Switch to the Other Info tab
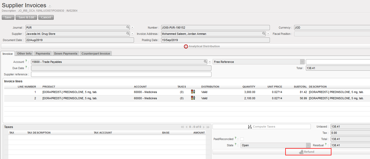370x159 pixels. pyautogui.click(x=24, y=54)
